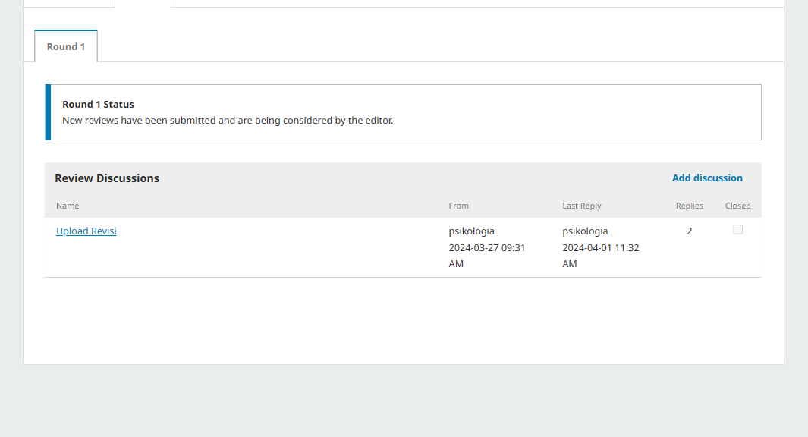The width and height of the screenshot is (808, 437).
Task: Click the Name column header
Action: pyautogui.click(x=68, y=206)
